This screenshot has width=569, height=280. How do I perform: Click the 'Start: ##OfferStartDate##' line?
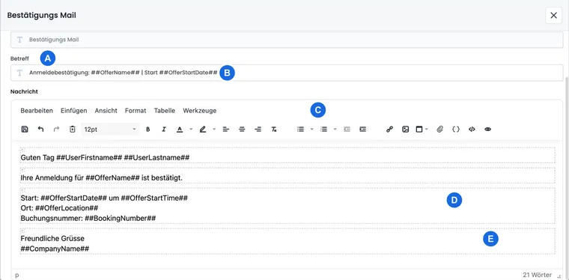pyautogui.click(x=104, y=198)
